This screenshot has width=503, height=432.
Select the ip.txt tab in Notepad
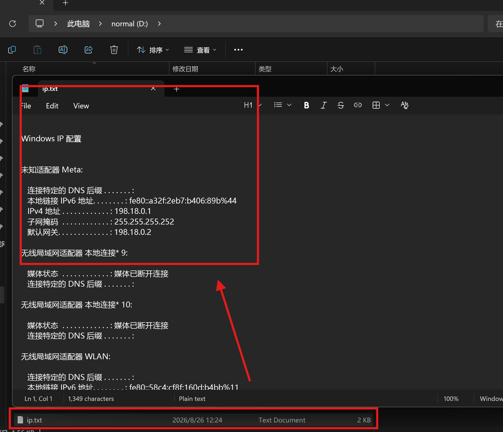tap(101, 89)
